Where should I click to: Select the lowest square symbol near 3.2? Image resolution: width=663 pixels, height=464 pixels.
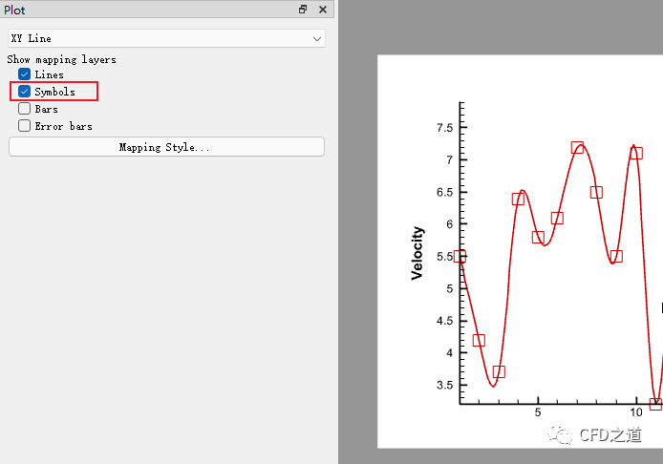tap(655, 404)
